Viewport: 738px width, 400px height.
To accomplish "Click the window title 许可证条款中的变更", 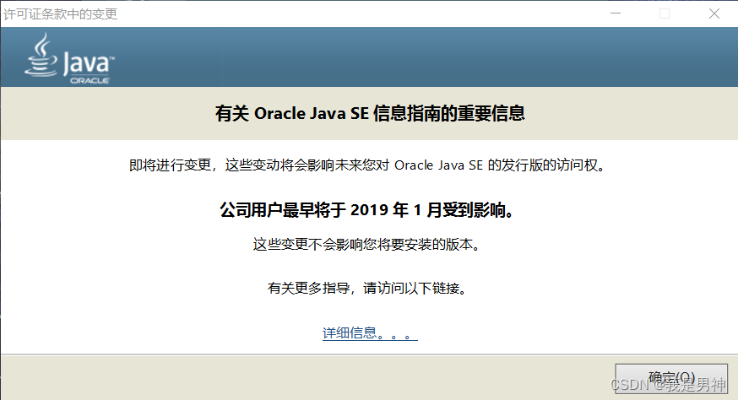I will [60, 14].
